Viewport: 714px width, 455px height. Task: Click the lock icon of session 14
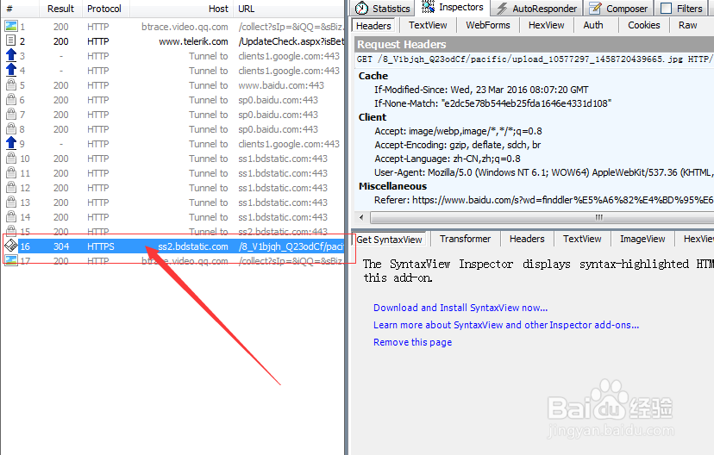(x=11, y=216)
